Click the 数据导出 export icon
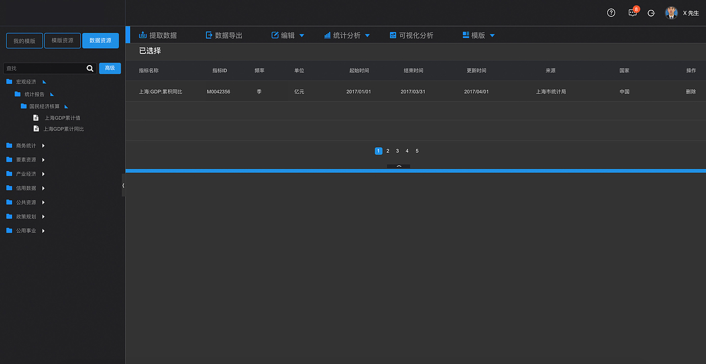This screenshot has height=364, width=706. coord(209,35)
